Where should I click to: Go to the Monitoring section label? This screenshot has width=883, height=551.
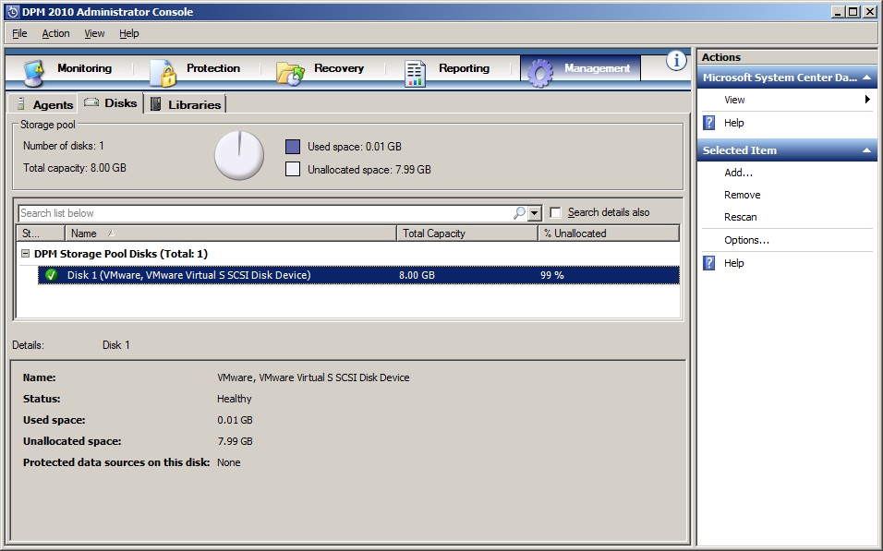click(x=84, y=68)
